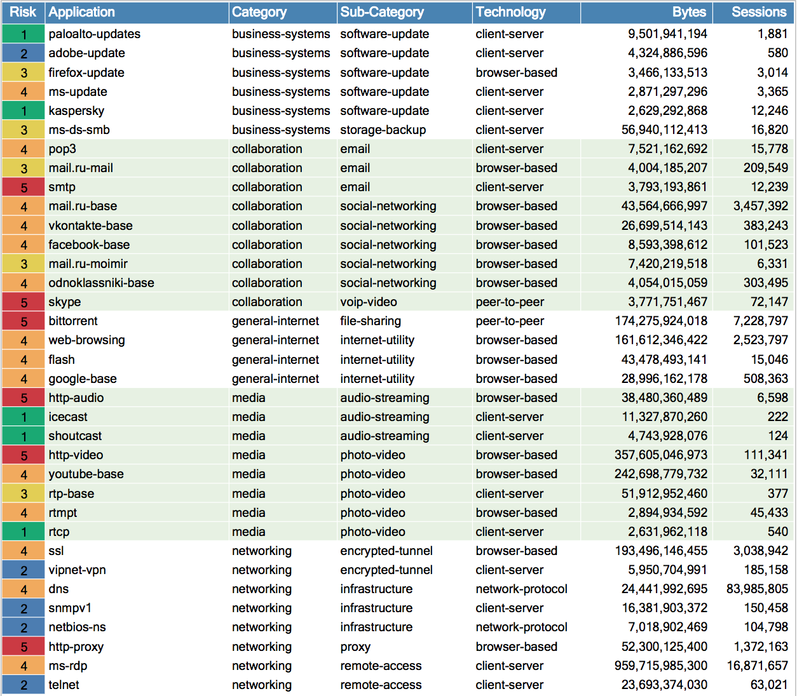Click the sessions value 7,228,797 for bittorrent
Image resolution: width=797 pixels, height=696 pixels.
[760, 321]
